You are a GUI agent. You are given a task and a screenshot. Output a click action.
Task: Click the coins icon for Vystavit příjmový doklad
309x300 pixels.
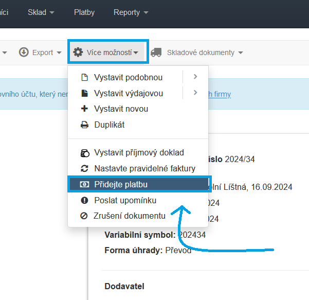coord(85,153)
